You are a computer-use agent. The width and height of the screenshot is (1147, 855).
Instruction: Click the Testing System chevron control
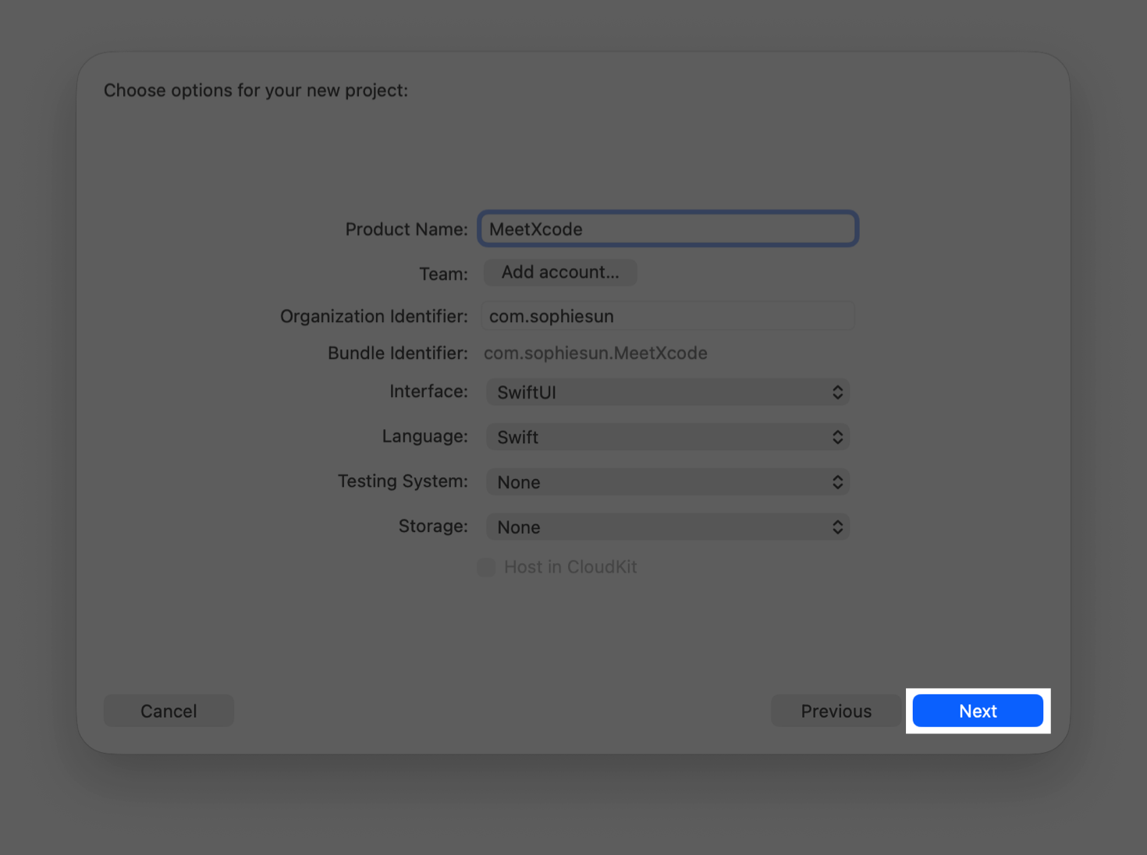pyautogui.click(x=837, y=481)
